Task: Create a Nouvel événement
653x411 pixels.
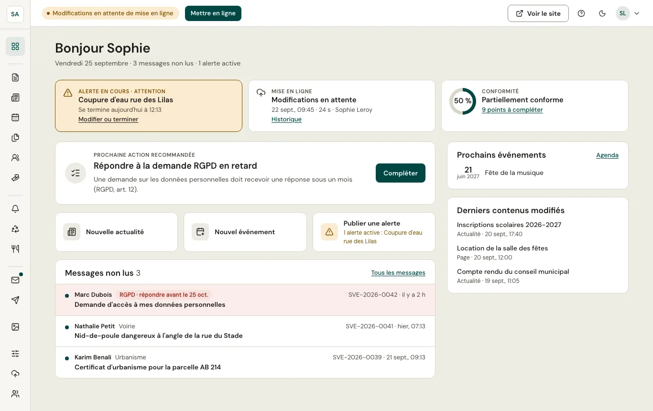Action: (245, 232)
